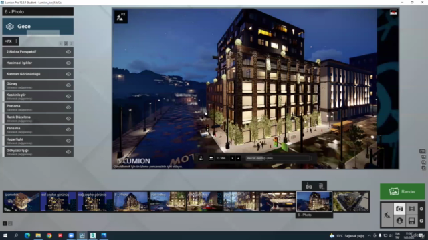
Task: Toggle visibility of 2-Nokta Perspektif effect
Action: (x=68, y=52)
